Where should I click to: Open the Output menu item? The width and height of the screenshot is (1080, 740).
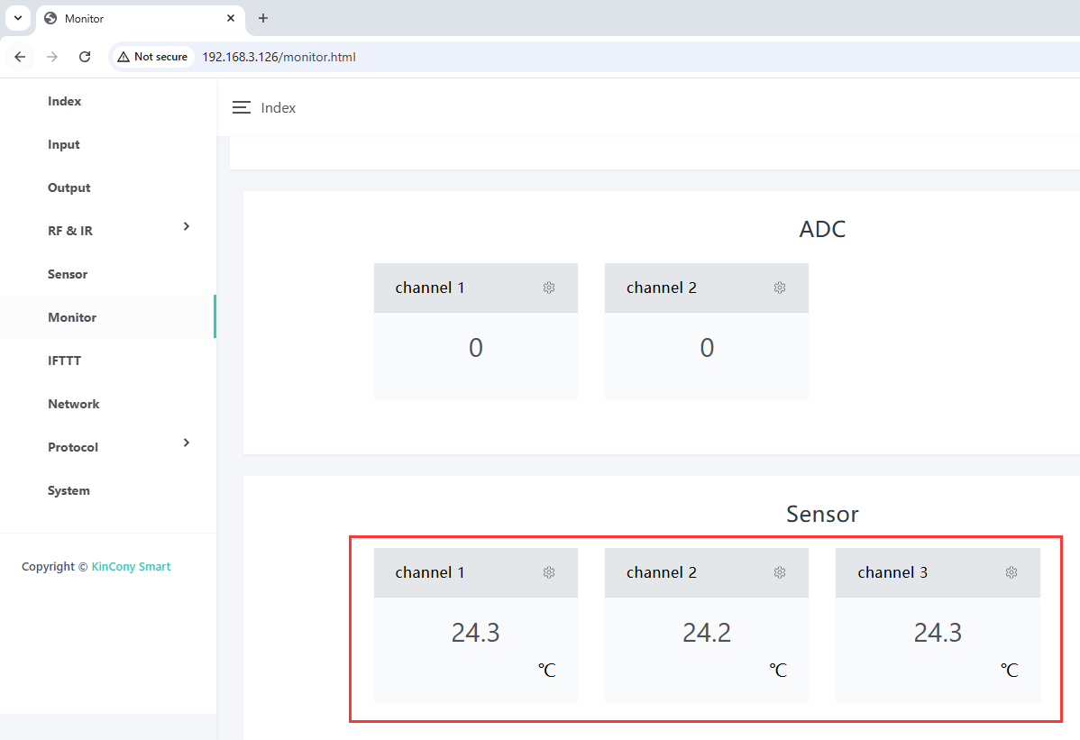click(x=69, y=187)
